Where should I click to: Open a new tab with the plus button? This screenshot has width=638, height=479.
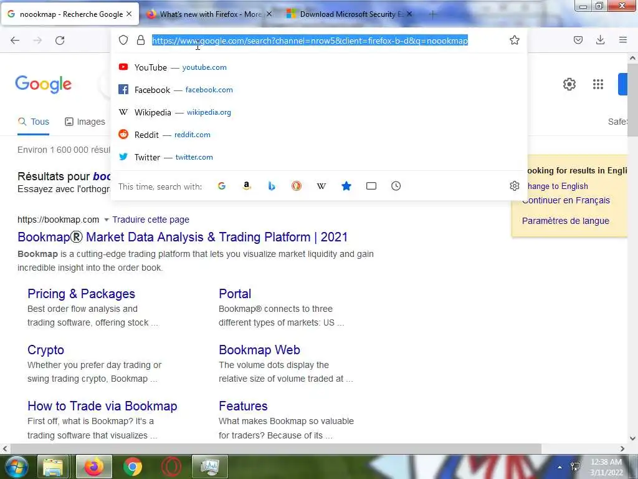click(x=432, y=14)
